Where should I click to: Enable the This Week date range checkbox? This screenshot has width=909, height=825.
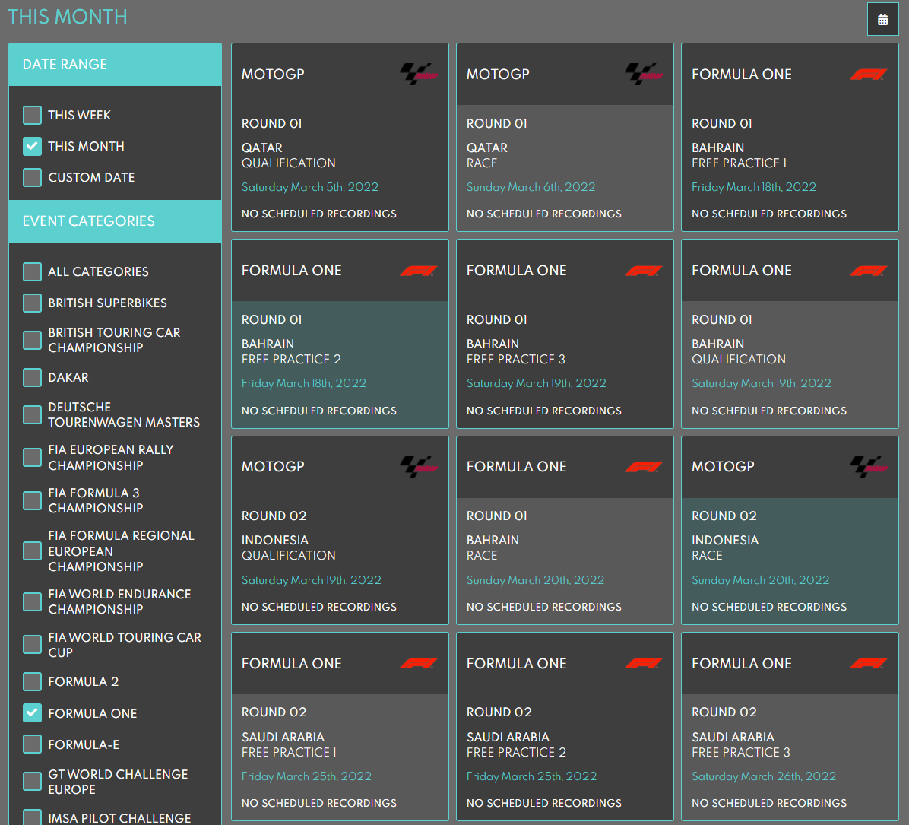click(x=32, y=115)
